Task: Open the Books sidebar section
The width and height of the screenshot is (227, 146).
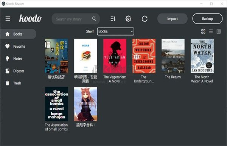Action: pyautogui.click(x=18, y=34)
